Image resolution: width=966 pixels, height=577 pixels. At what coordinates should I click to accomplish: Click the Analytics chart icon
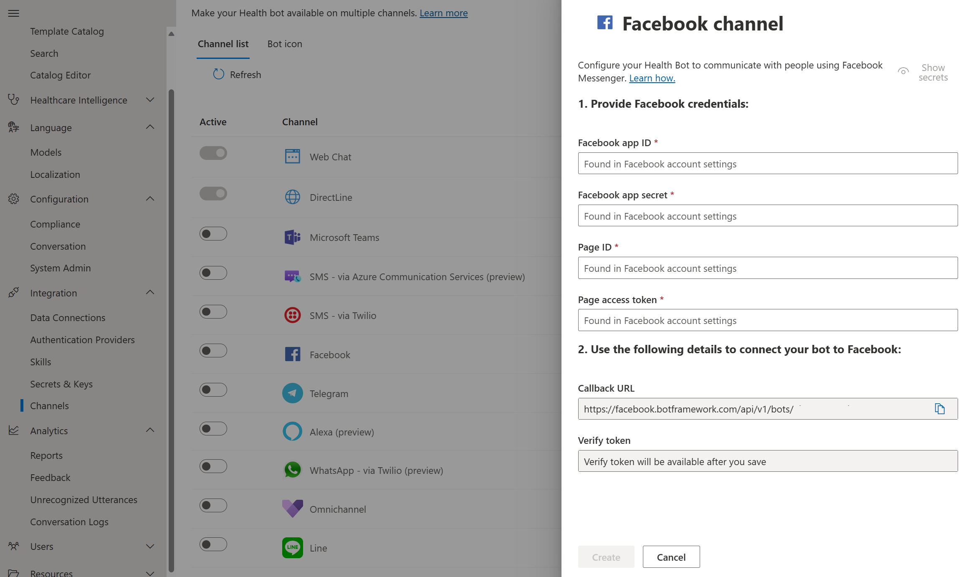tap(14, 430)
